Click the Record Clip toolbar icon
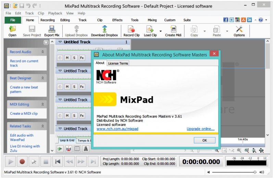This screenshot has height=179, width=274. (131, 29)
